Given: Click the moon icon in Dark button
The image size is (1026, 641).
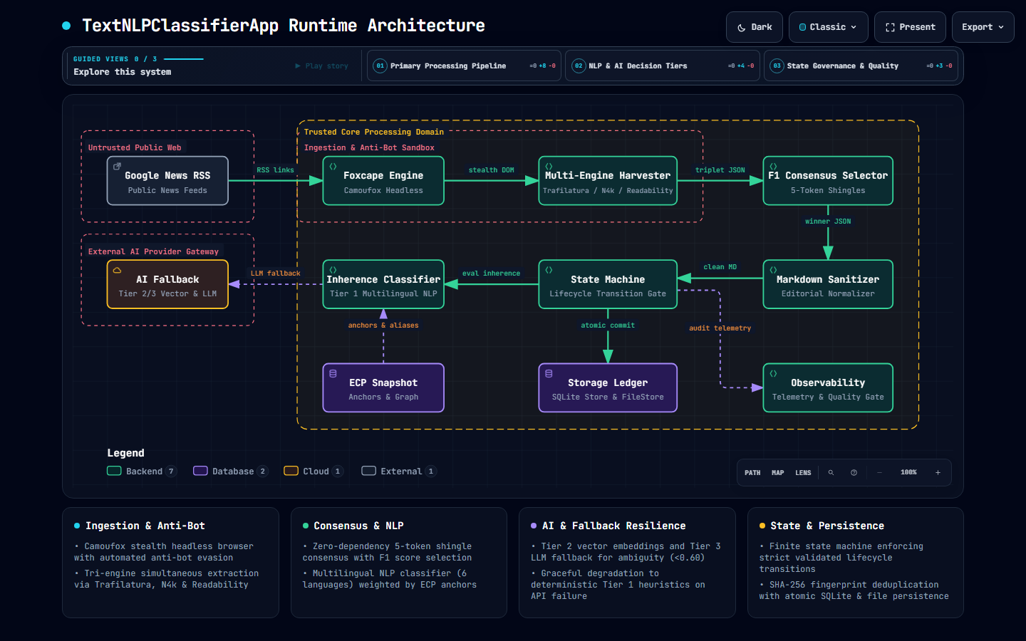Looking at the screenshot, I should point(742,28).
